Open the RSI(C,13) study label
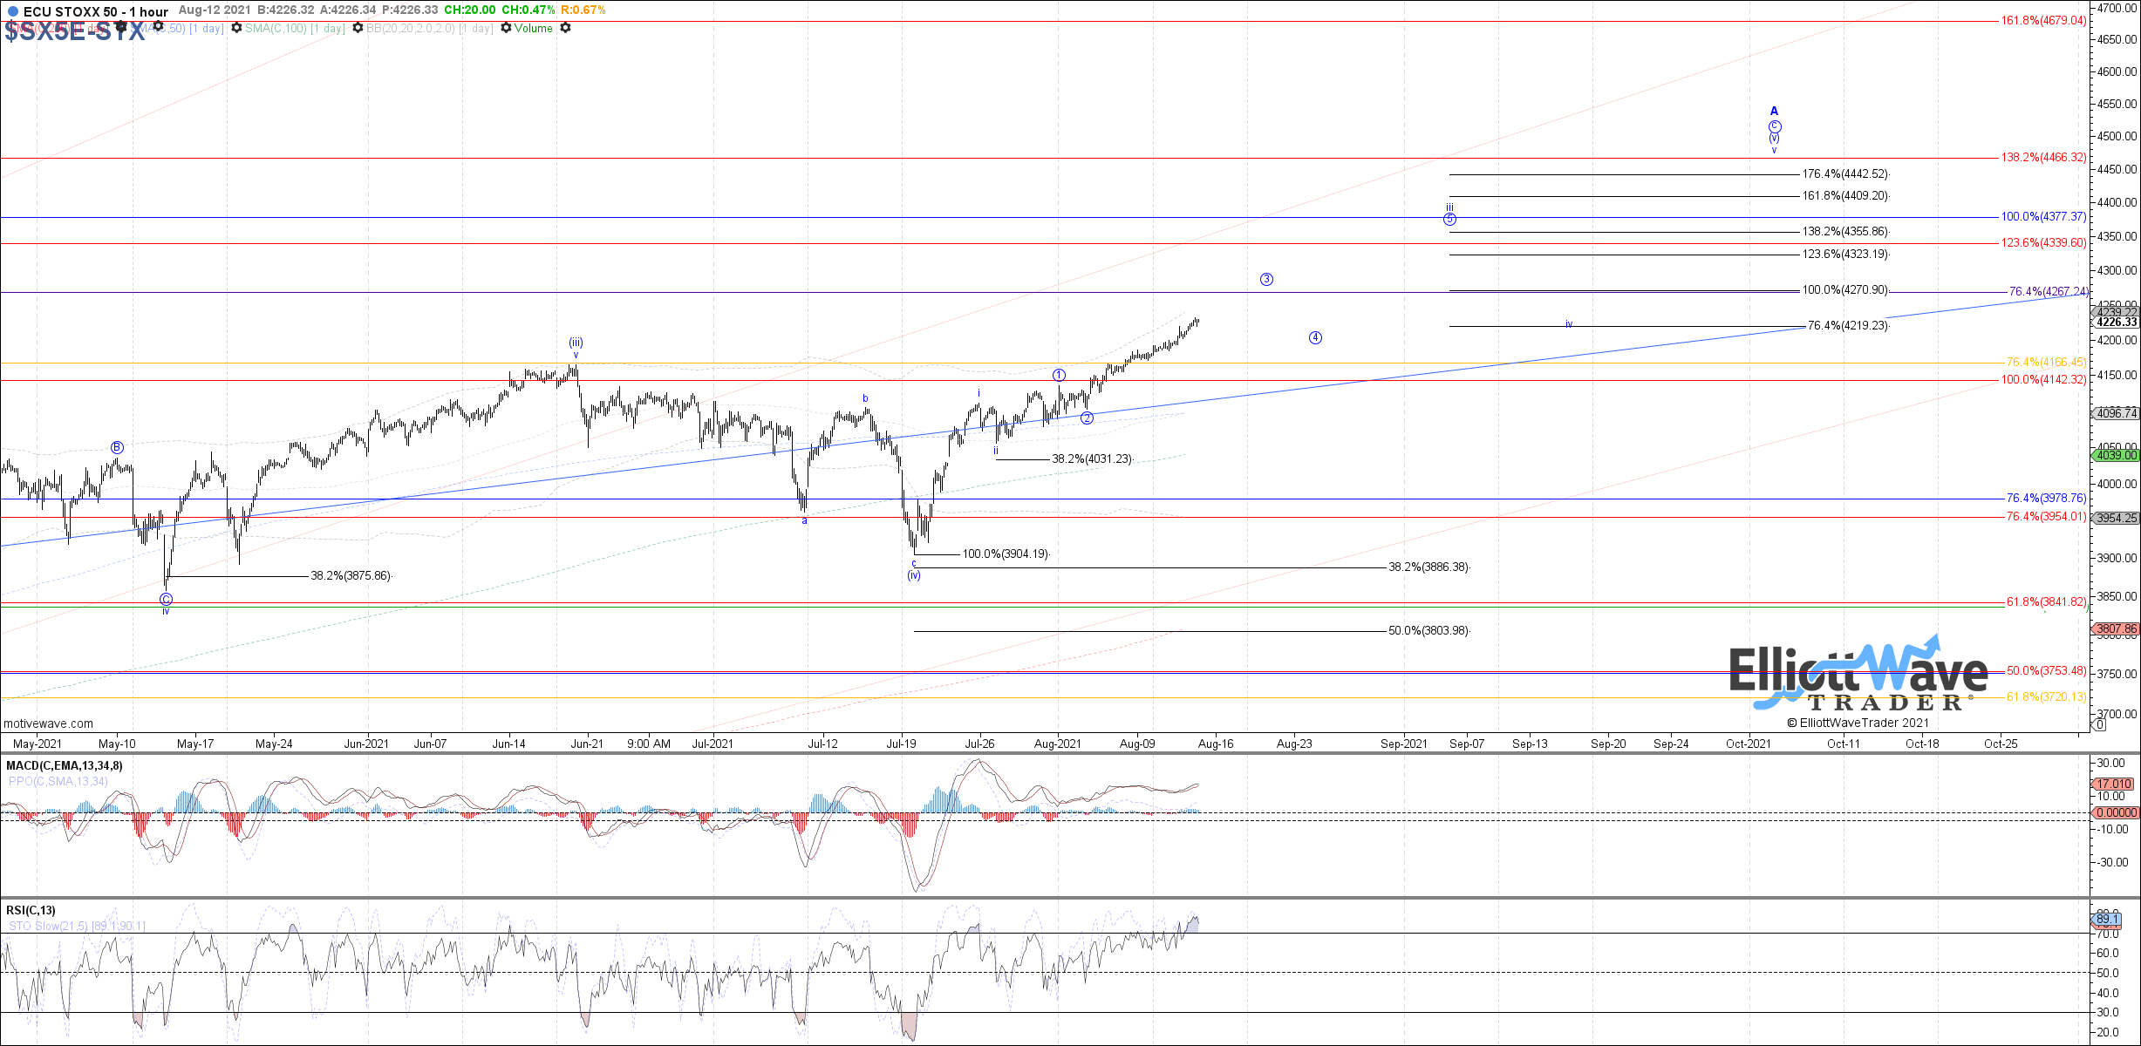The width and height of the screenshot is (2141, 1046). coord(31,910)
